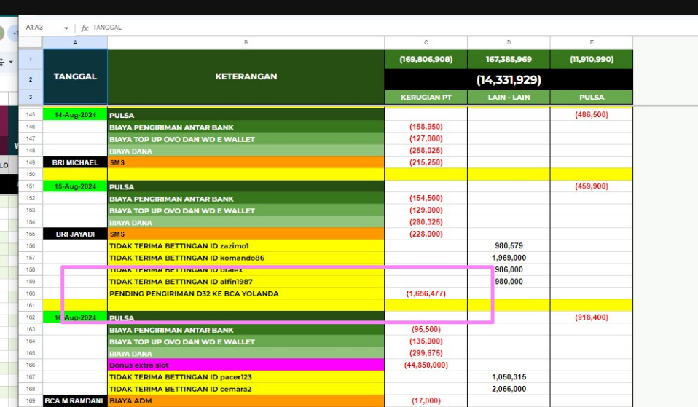
Task: Select column C header
Action: [x=426, y=42]
